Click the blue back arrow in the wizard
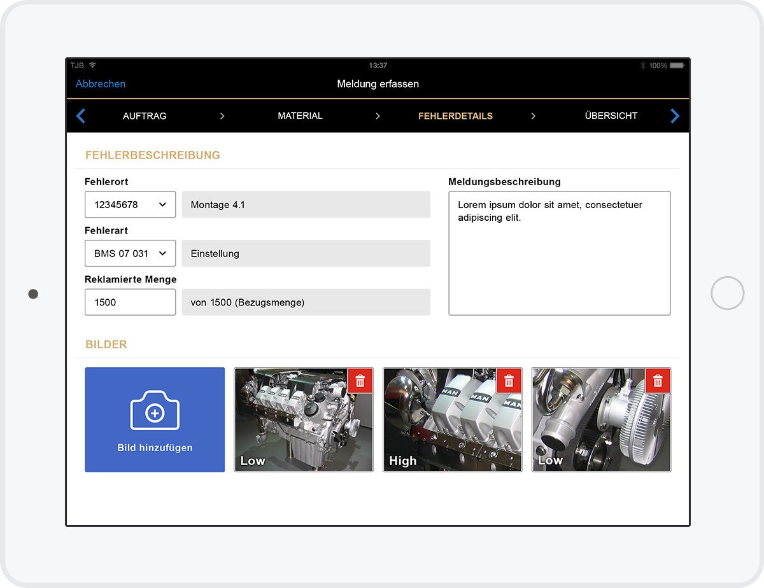 (x=81, y=116)
